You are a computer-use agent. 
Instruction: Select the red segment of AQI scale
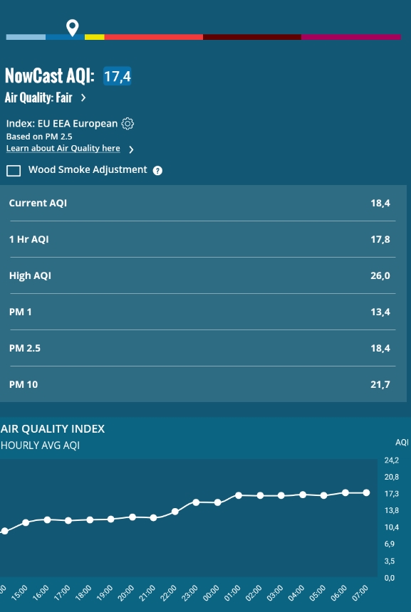154,37
